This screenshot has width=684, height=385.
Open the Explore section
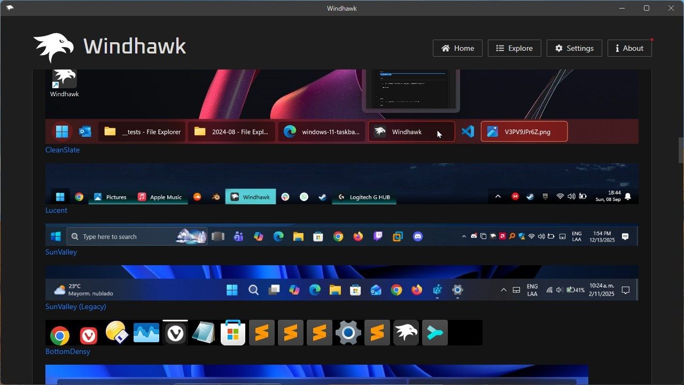point(514,48)
